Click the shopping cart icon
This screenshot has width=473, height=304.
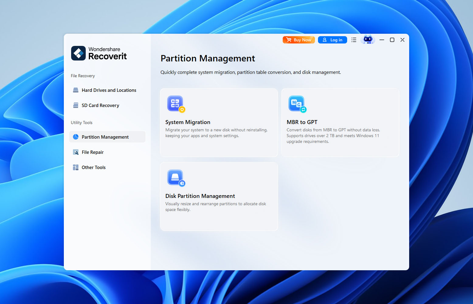[x=289, y=40]
